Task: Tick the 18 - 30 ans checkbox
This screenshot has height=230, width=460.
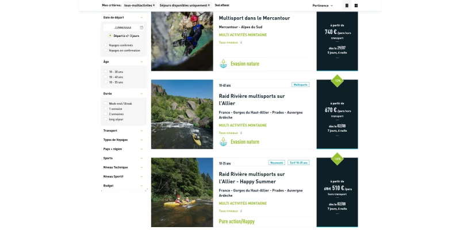Action: 106,71
